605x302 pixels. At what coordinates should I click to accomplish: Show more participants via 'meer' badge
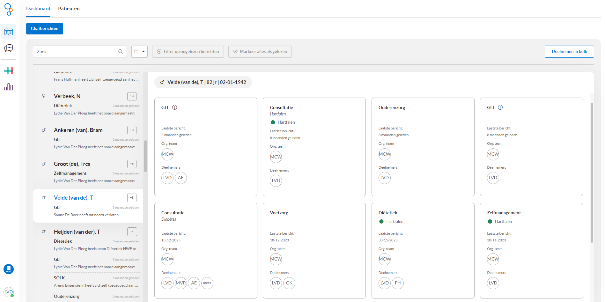[207, 283]
